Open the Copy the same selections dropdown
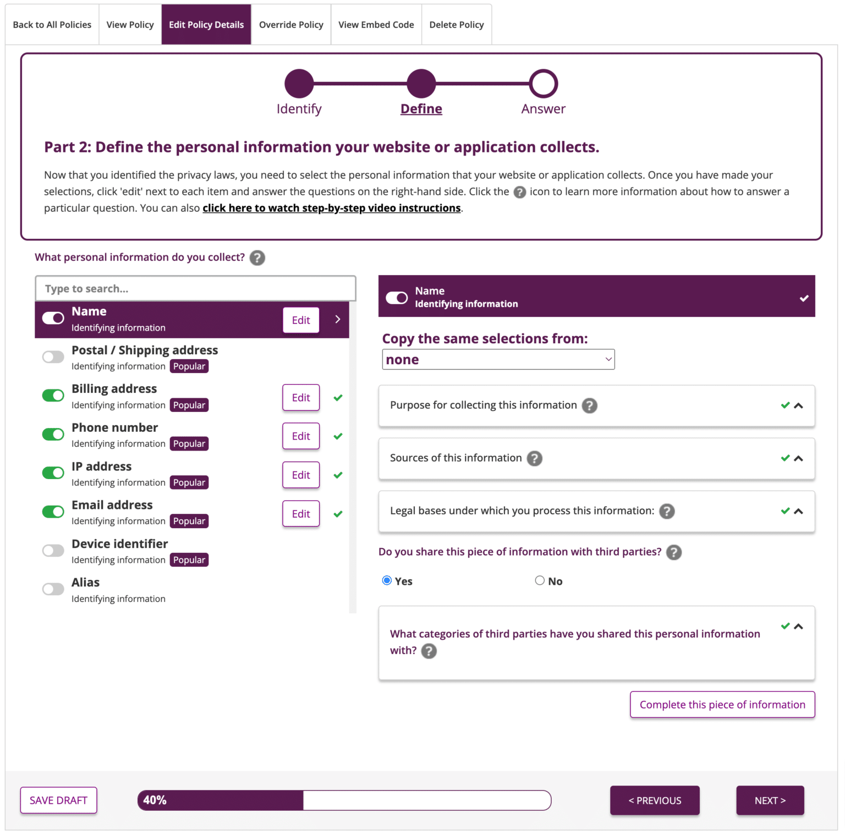 pos(498,359)
